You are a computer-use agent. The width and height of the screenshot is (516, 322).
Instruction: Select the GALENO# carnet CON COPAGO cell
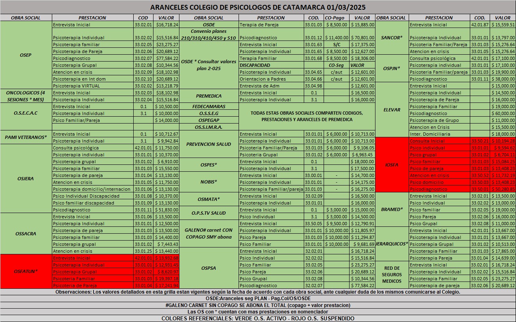(209, 233)
